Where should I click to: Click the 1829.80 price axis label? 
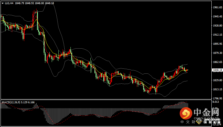click(217, 80)
